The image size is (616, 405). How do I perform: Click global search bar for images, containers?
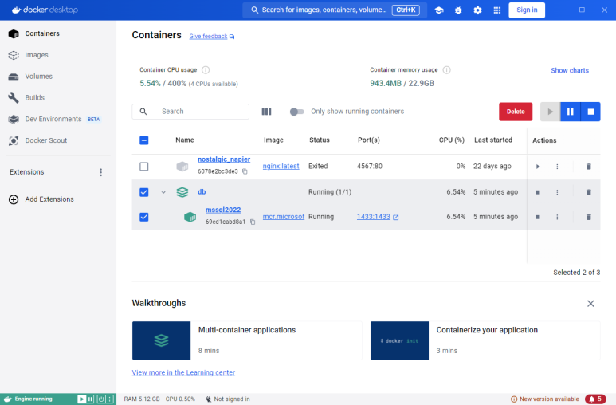tap(335, 10)
